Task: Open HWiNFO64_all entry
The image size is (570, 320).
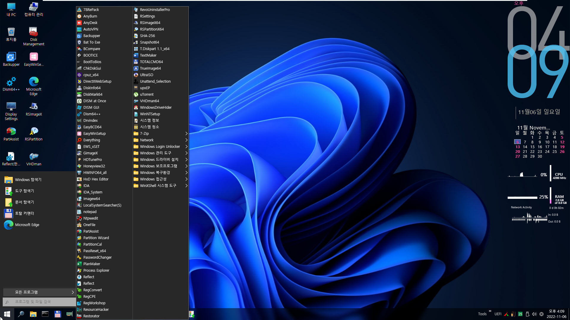Action: 104,173
